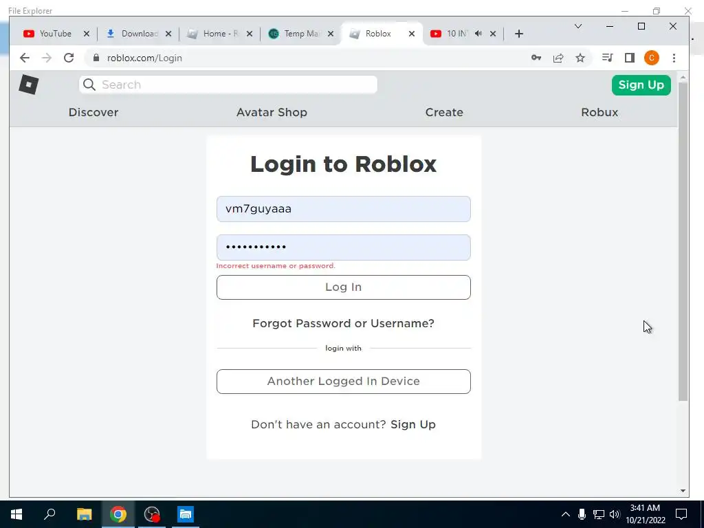Open the volume speaker tray icon
This screenshot has height=528, width=704.
click(615, 514)
